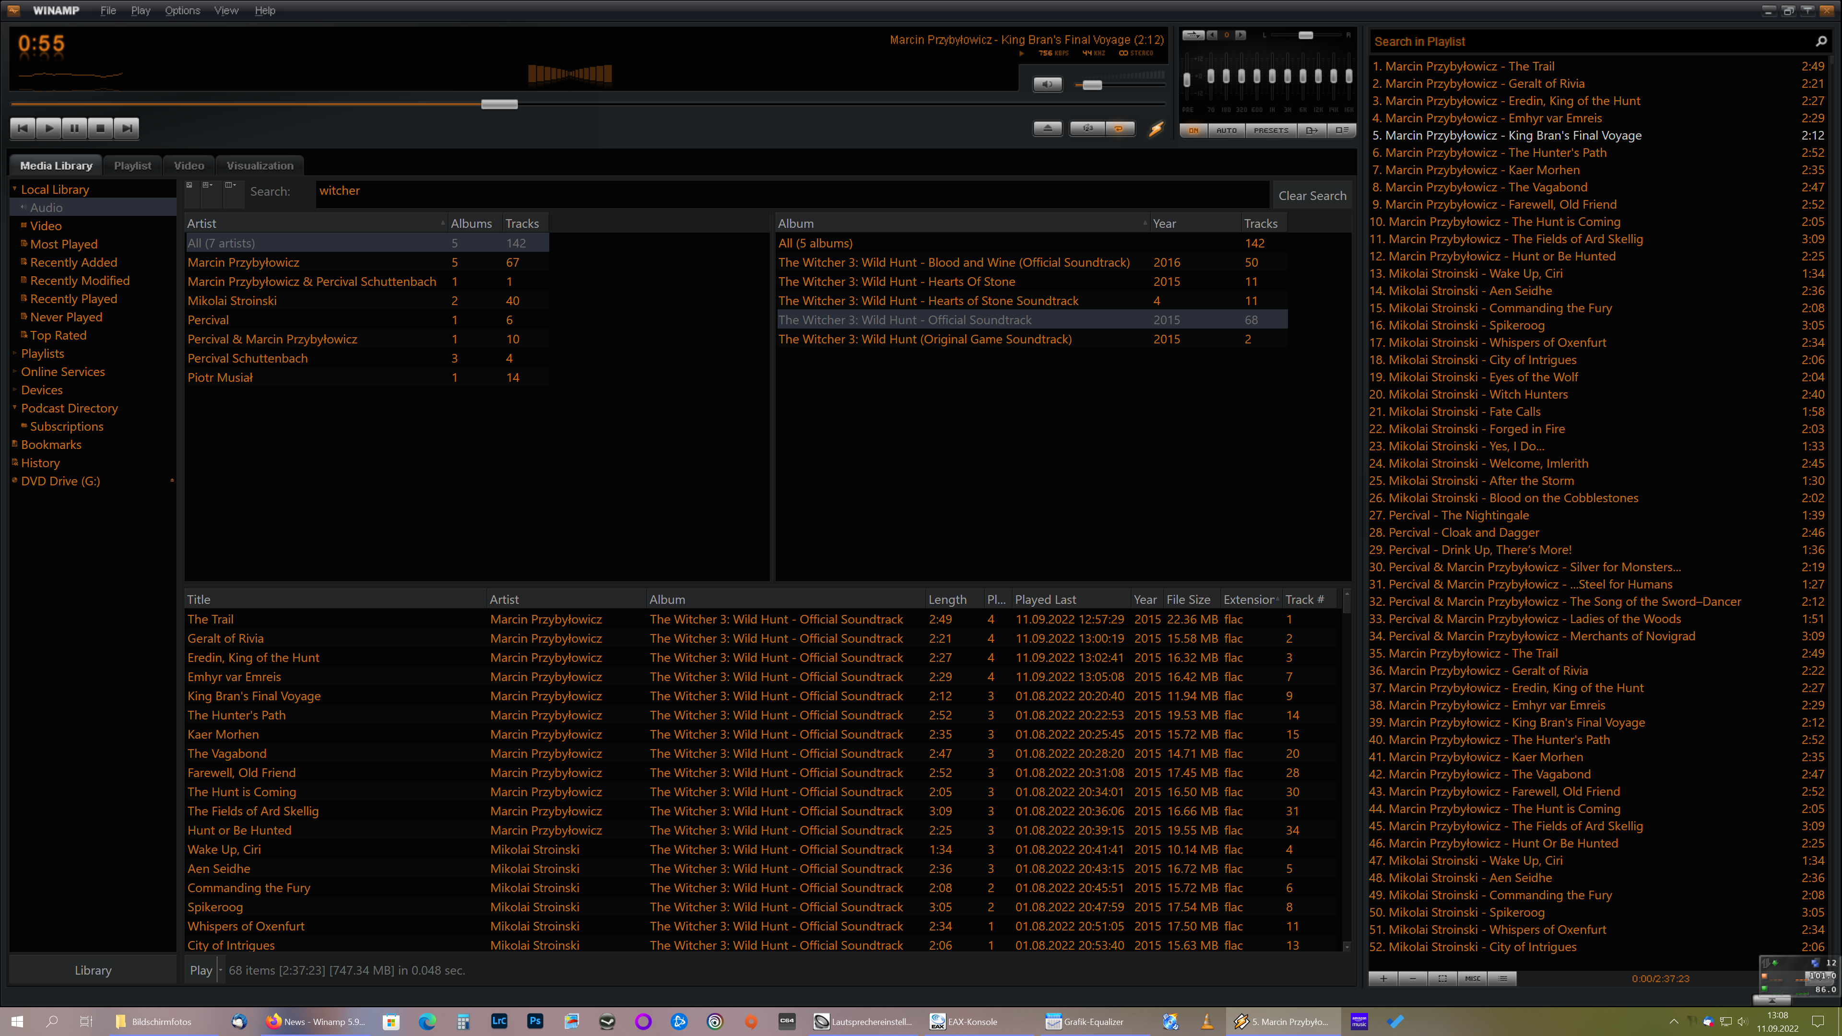Image resolution: width=1842 pixels, height=1036 pixels.
Task: Collapse the Podcast Directory tree
Action: click(14, 408)
